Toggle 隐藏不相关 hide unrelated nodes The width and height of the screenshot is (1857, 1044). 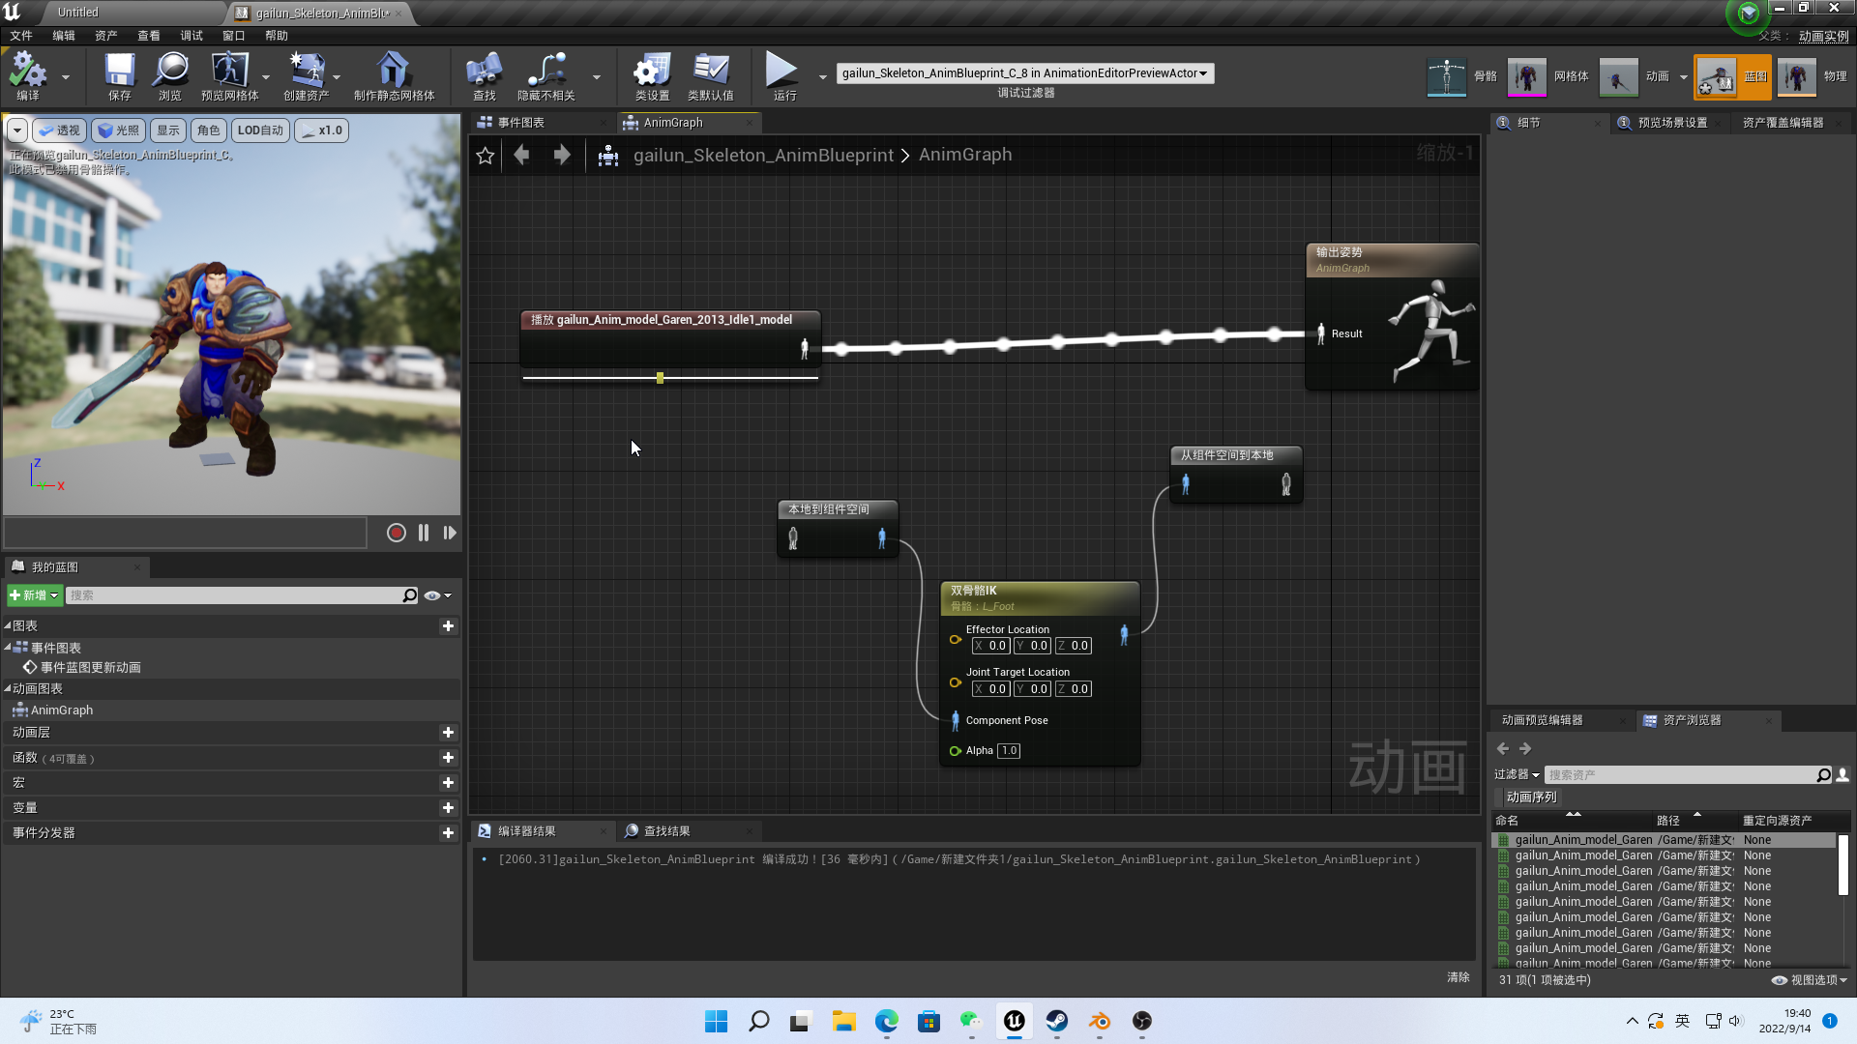(545, 76)
